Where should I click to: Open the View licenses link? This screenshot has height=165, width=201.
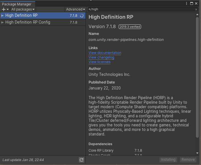point(99,62)
